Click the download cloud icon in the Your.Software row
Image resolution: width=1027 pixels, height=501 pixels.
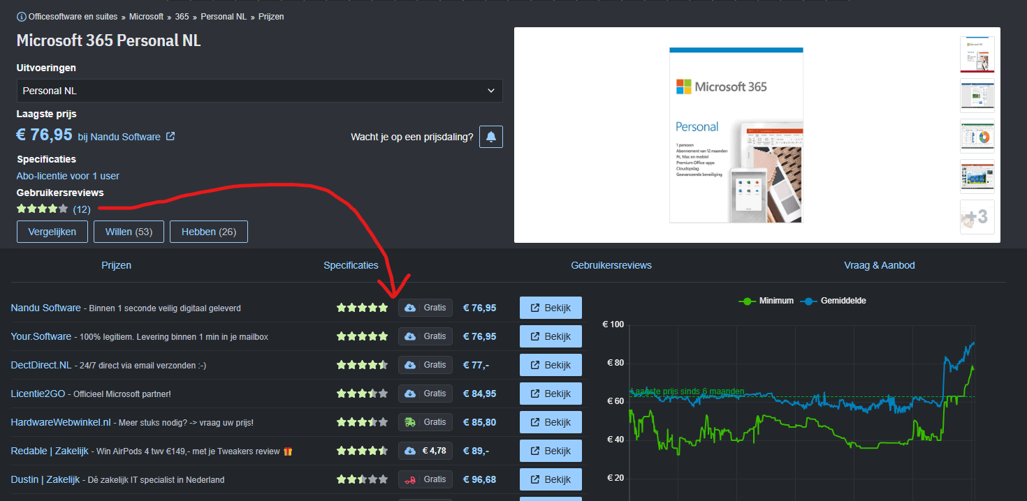coord(410,336)
